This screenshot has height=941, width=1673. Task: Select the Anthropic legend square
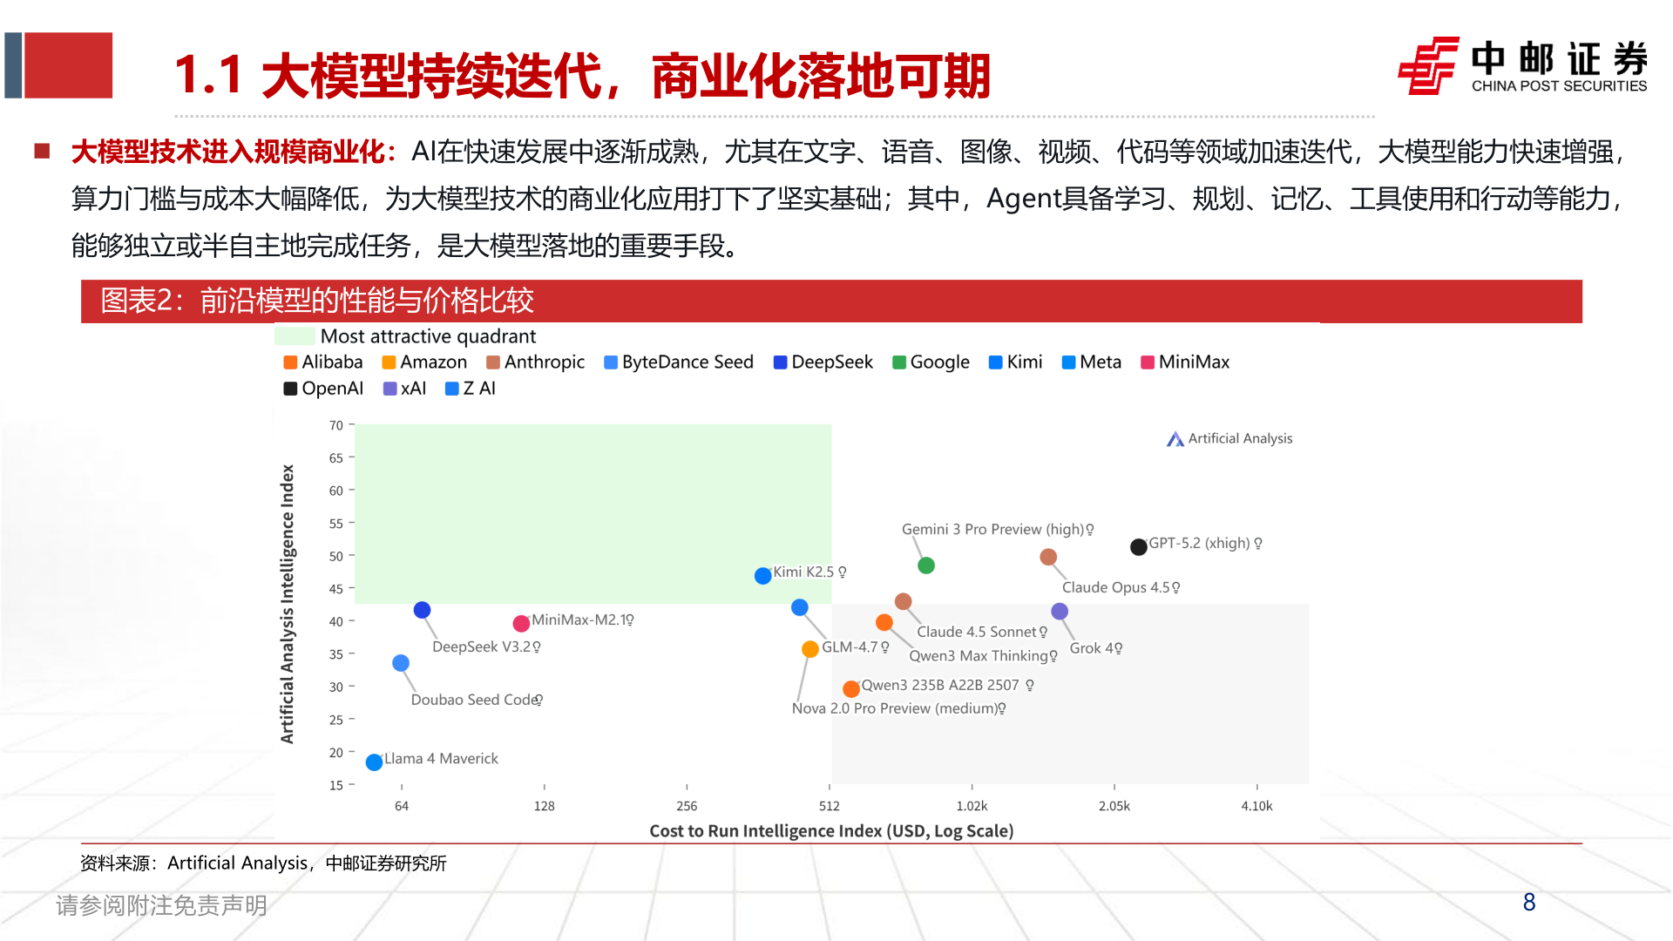[x=493, y=362]
